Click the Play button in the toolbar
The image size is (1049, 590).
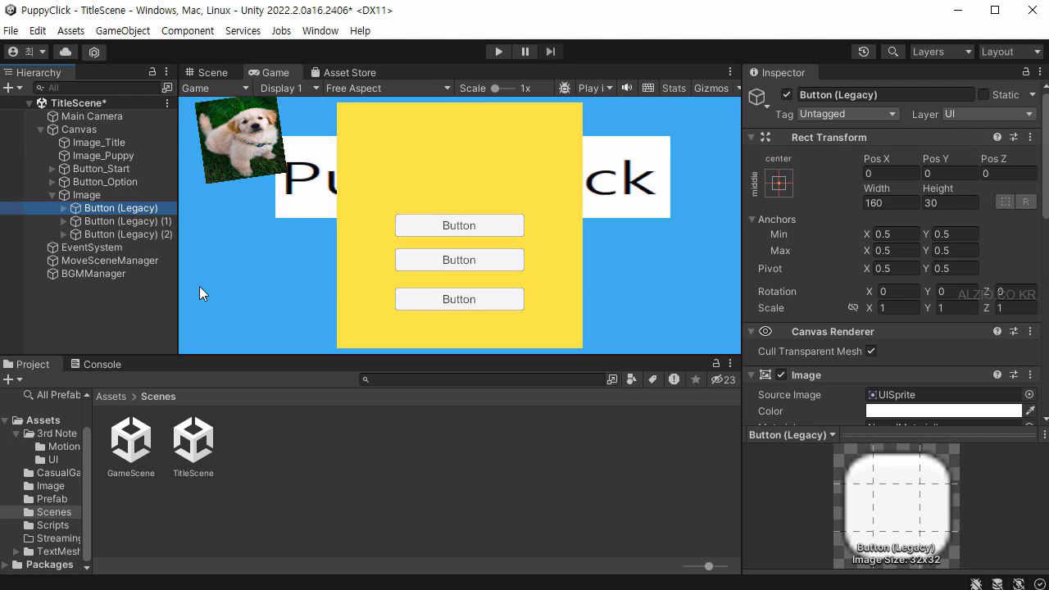(498, 52)
